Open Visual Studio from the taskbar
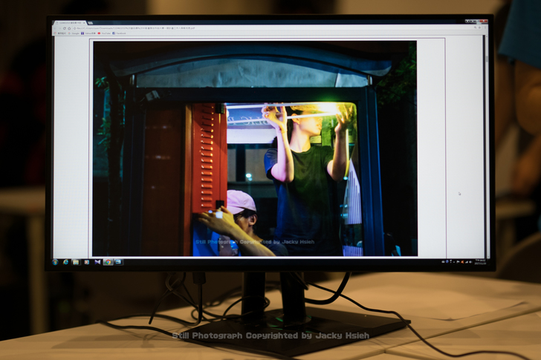This screenshot has width=541, height=360. [x=97, y=261]
